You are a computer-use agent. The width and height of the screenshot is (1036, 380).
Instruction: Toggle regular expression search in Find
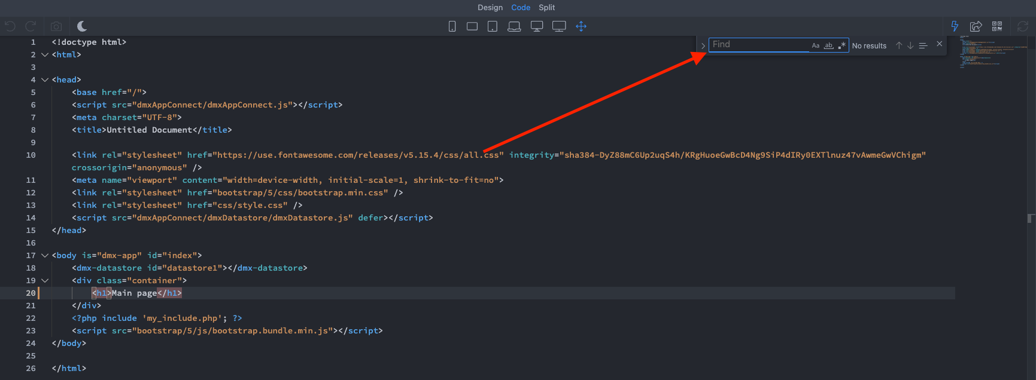[x=842, y=45]
